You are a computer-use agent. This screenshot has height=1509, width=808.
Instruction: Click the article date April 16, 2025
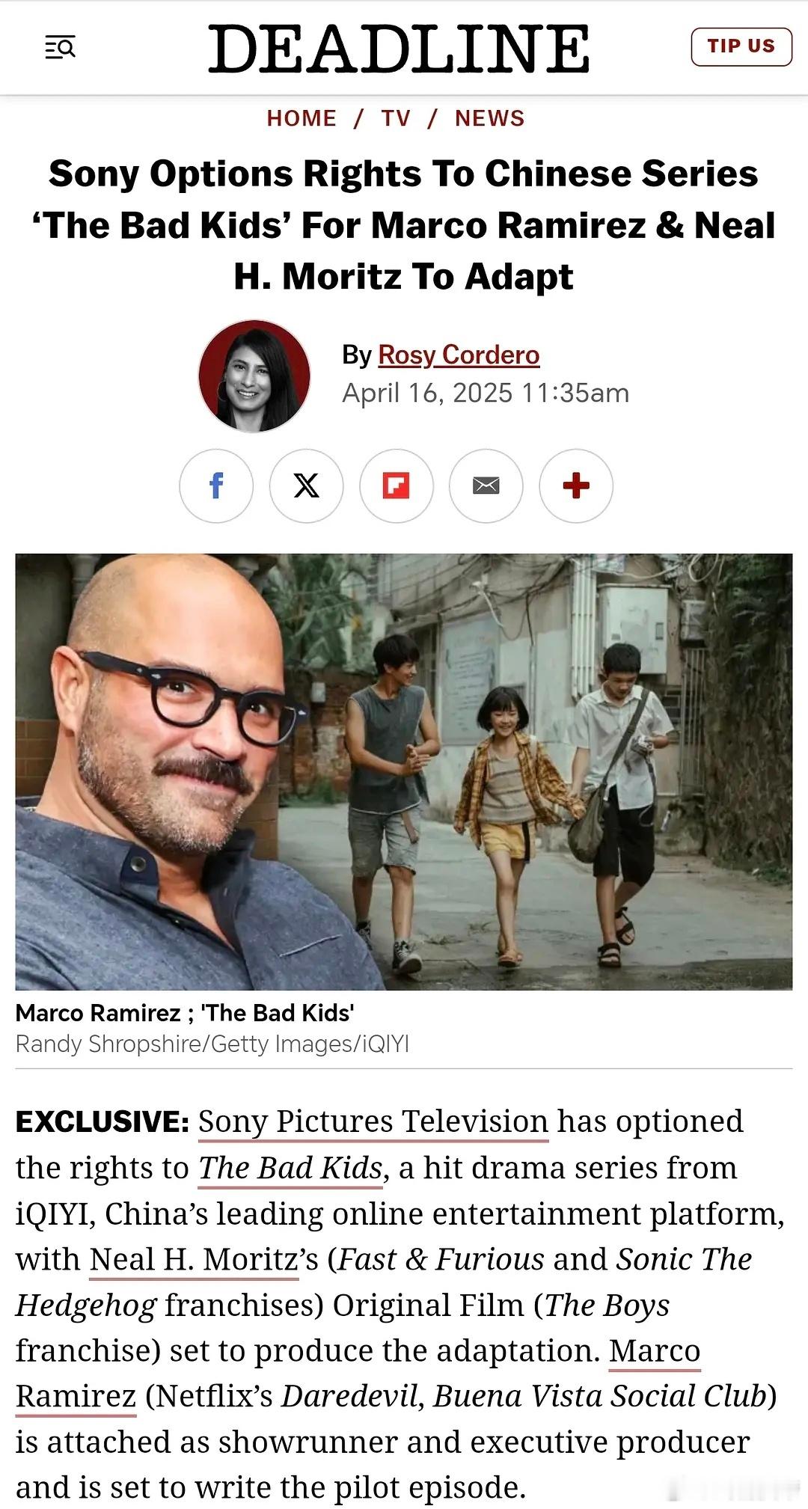427,393
